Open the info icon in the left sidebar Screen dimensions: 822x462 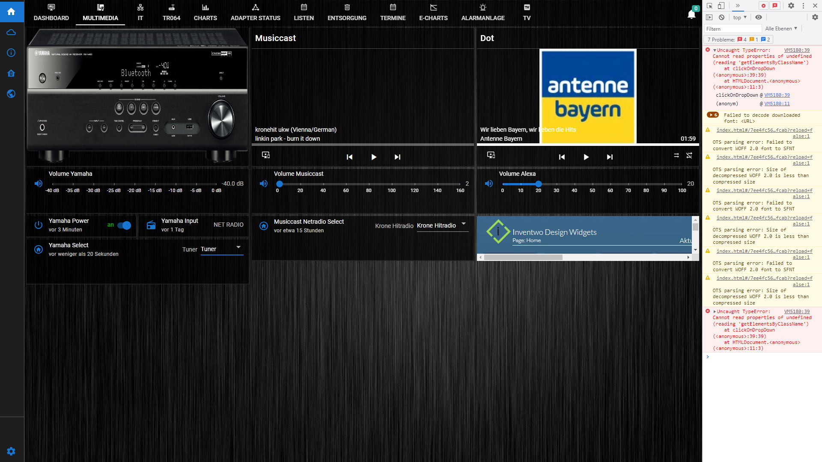coord(12,53)
